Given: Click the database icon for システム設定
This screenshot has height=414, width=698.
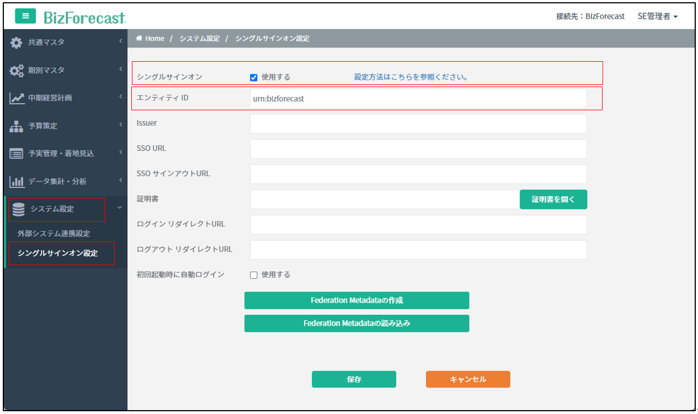Looking at the screenshot, I should pos(19,209).
